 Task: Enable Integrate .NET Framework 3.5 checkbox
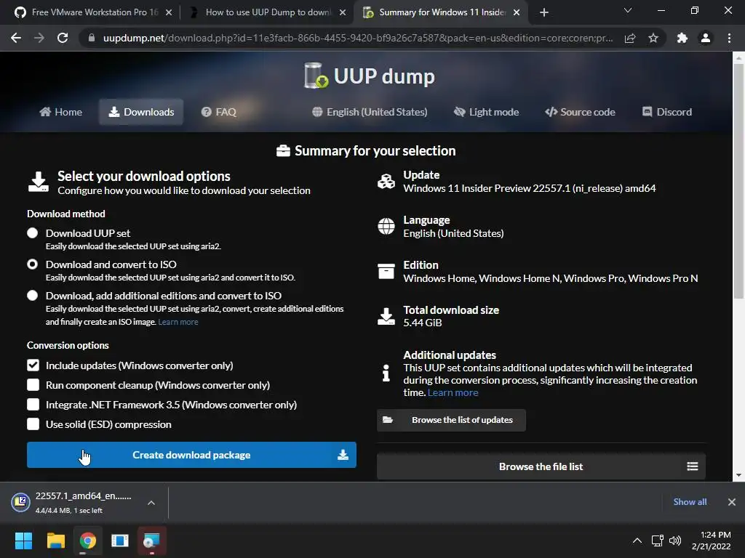coord(33,405)
